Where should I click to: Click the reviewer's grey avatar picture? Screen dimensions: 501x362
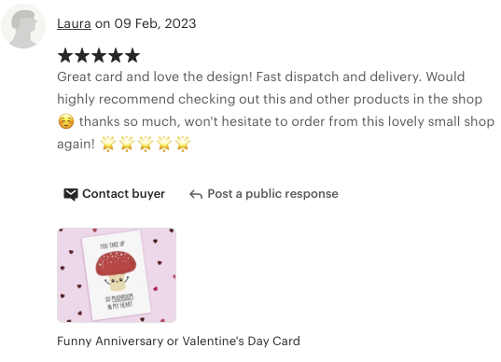point(23,26)
